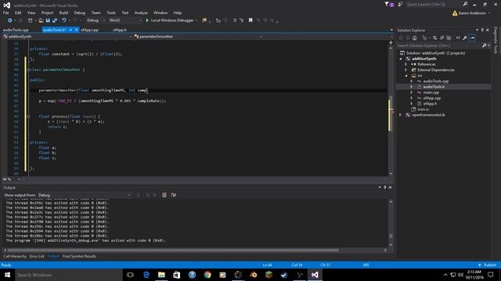501x281 pixels.
Task: Open the Error List tab
Action: coord(37,256)
